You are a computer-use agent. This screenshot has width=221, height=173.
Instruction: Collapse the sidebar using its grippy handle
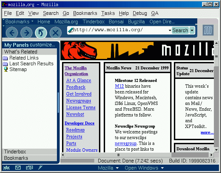(58, 103)
